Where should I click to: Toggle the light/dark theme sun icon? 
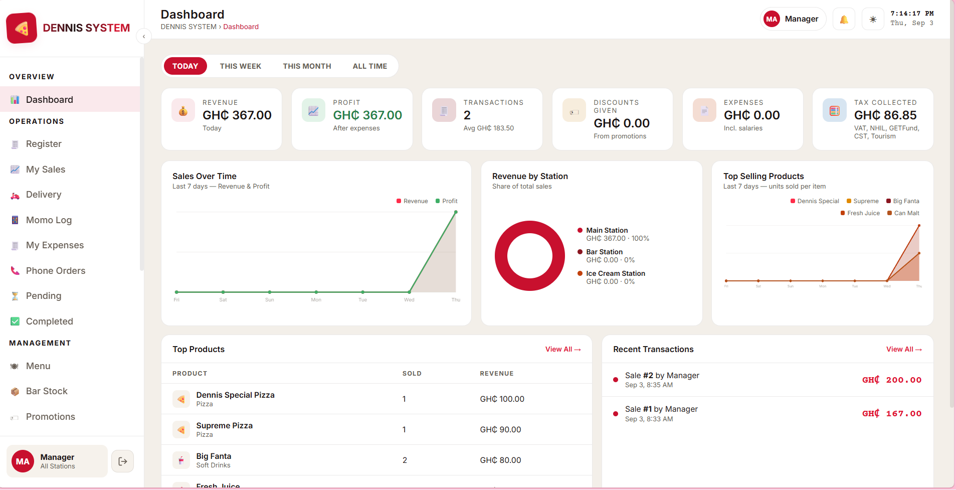coord(873,19)
